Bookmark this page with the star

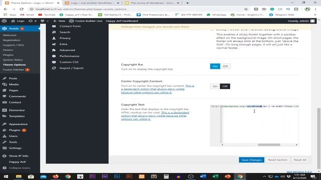(246, 9)
